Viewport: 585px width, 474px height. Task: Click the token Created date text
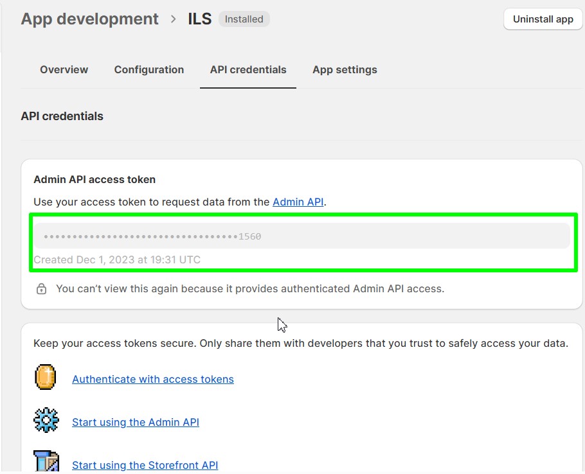117,260
